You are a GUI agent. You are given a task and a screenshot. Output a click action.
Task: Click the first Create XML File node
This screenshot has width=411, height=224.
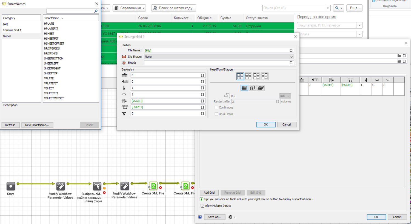(x=153, y=186)
